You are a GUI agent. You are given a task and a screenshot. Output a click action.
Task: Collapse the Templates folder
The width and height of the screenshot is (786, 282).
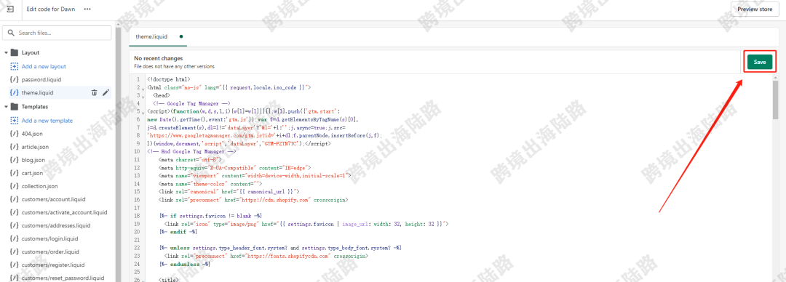tap(6, 107)
